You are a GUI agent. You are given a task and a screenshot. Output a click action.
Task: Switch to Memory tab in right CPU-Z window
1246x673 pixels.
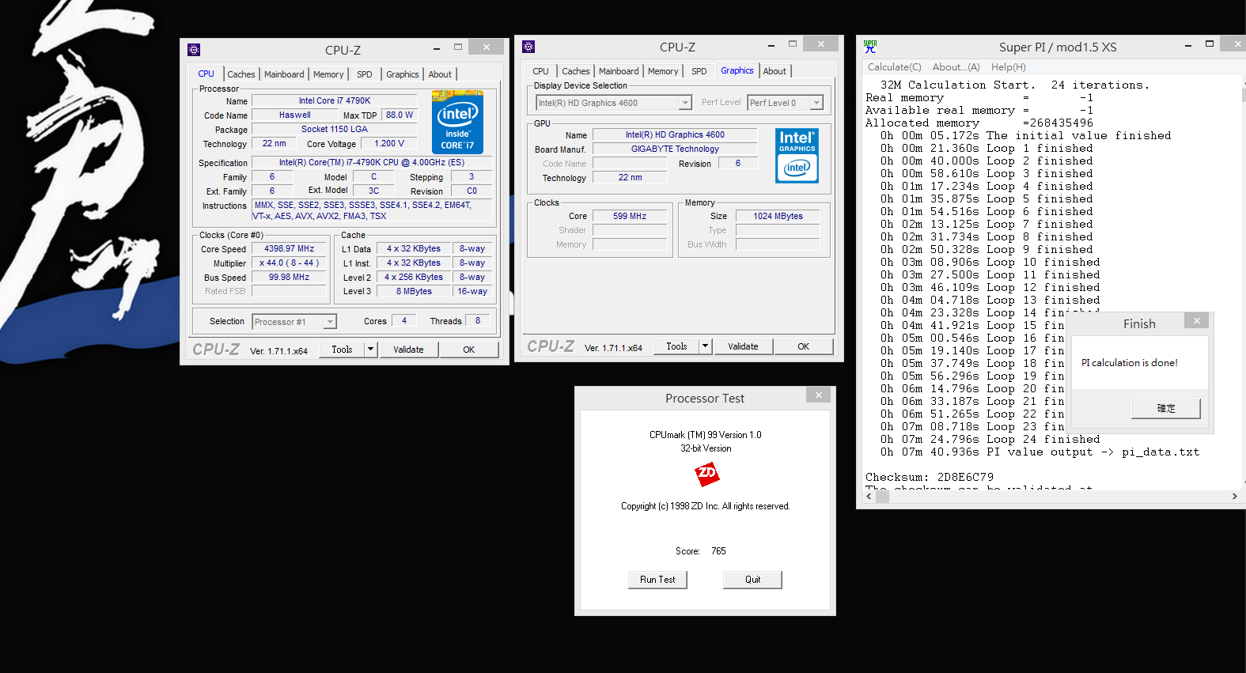(x=663, y=71)
